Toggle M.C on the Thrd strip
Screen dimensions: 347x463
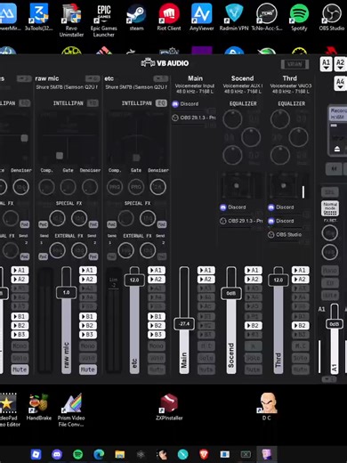300,346
